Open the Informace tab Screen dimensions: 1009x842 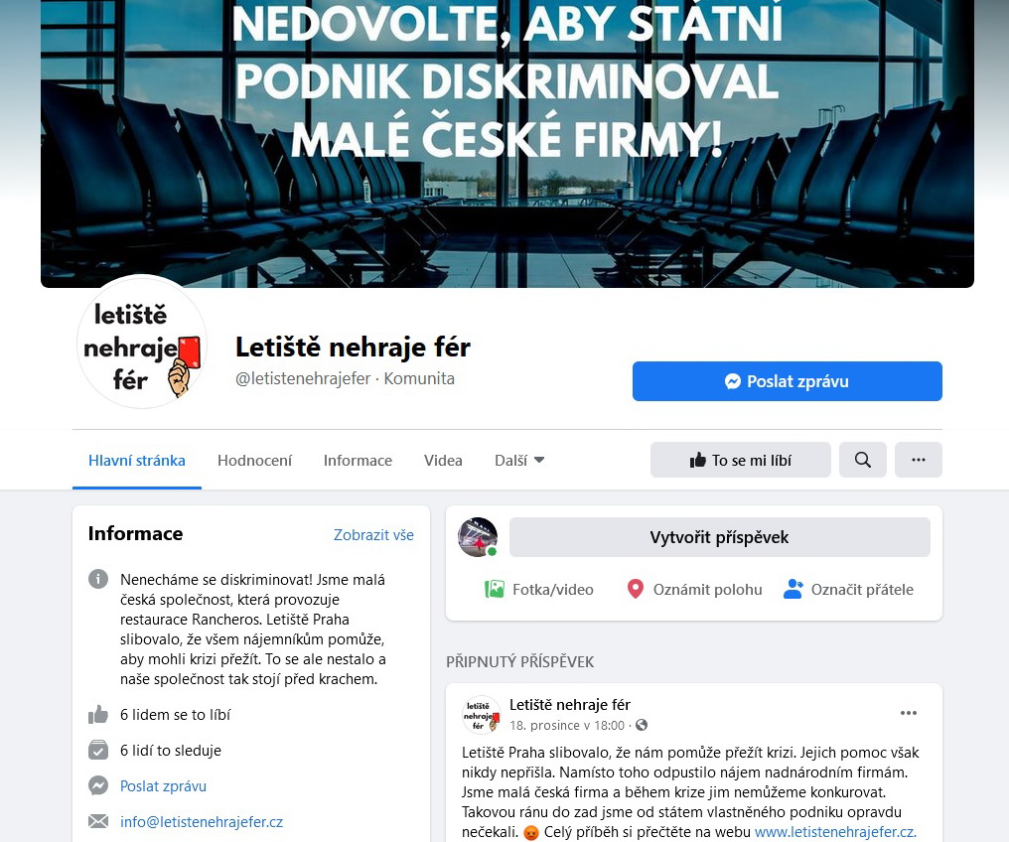coord(358,461)
